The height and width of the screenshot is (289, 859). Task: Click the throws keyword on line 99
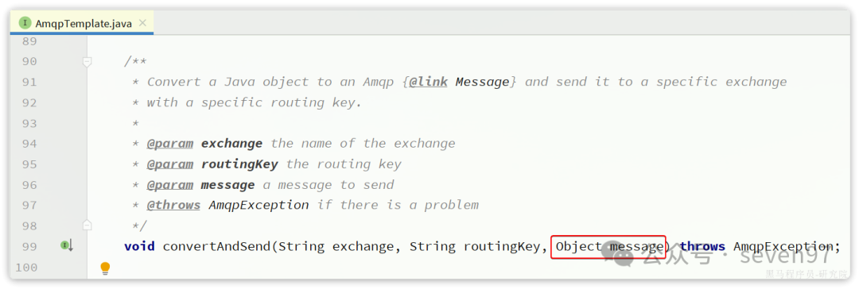click(x=702, y=247)
